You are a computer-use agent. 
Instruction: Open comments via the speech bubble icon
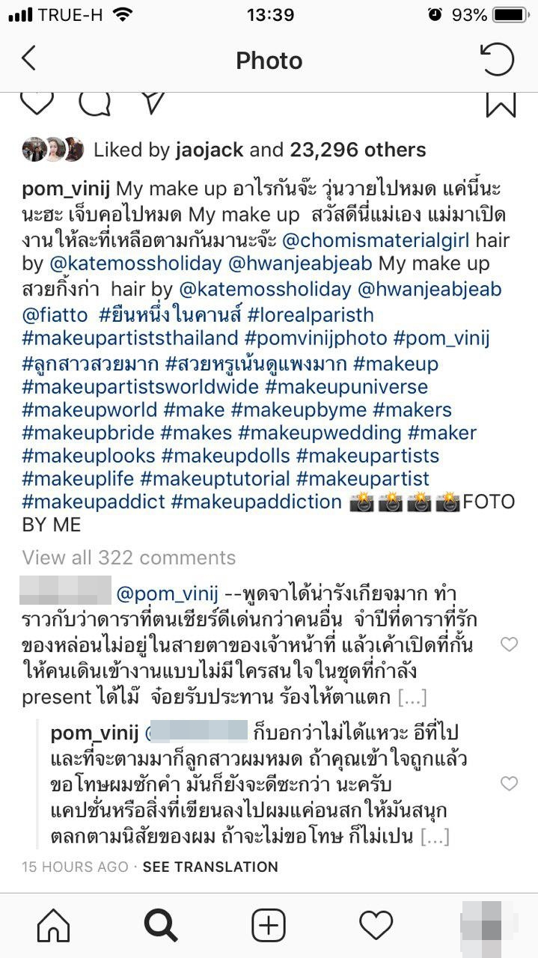tap(94, 103)
